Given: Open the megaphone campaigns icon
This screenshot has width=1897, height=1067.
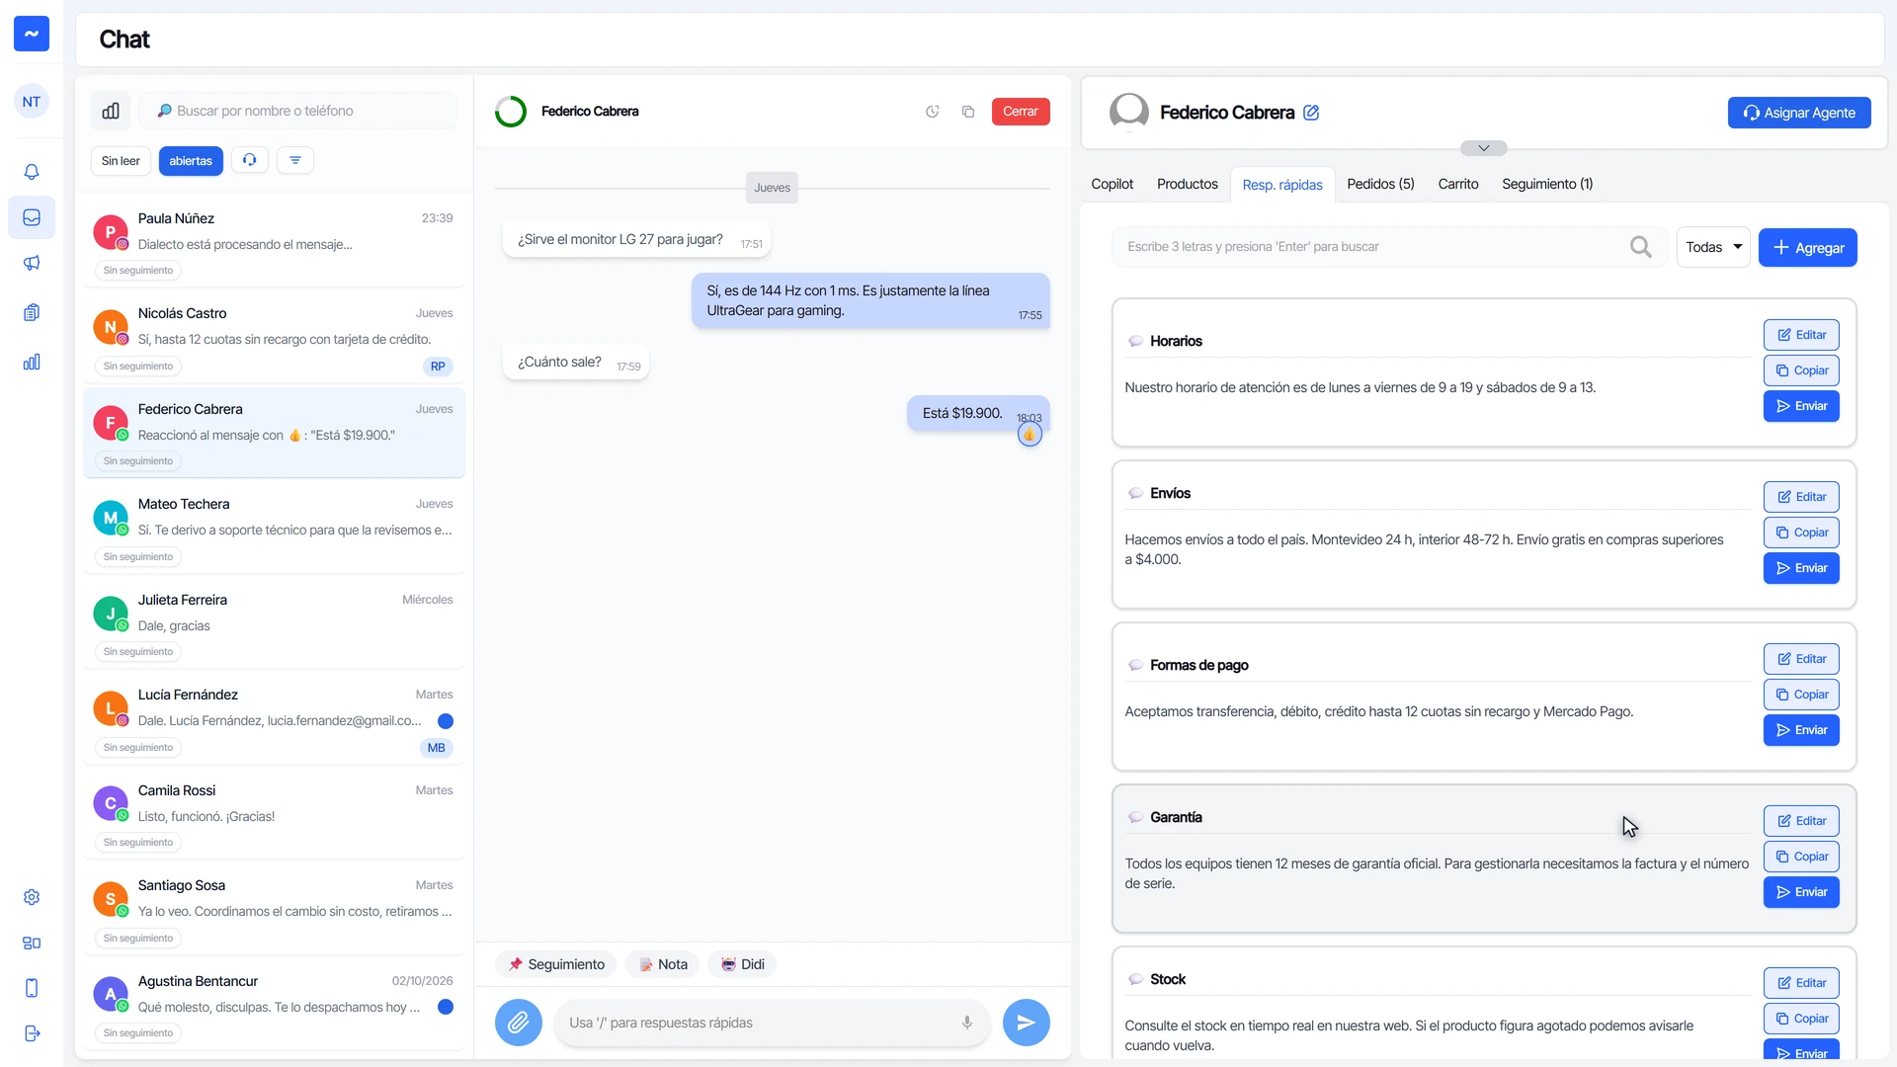Looking at the screenshot, I should click(x=32, y=263).
